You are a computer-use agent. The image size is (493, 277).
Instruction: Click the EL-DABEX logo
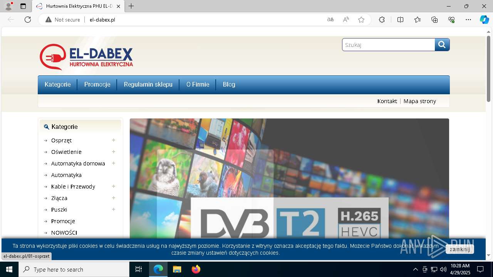pos(86,57)
